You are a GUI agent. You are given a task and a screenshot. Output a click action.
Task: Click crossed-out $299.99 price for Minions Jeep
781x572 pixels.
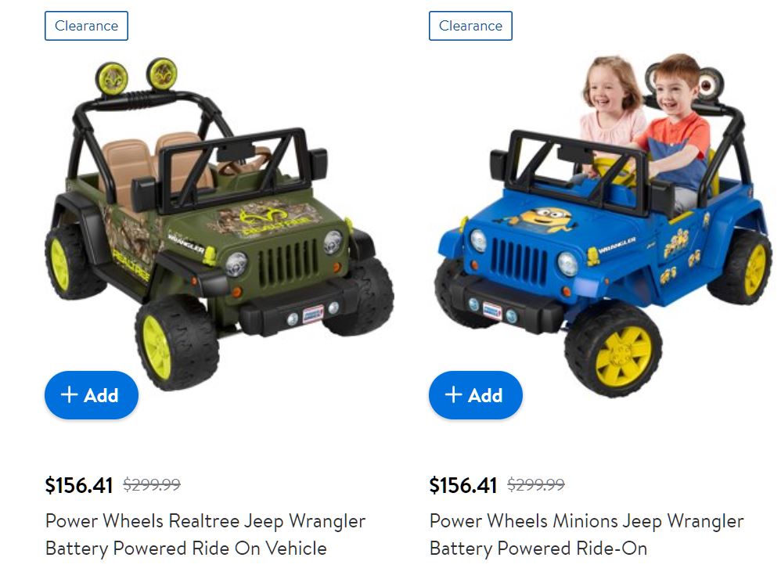pyautogui.click(x=536, y=484)
